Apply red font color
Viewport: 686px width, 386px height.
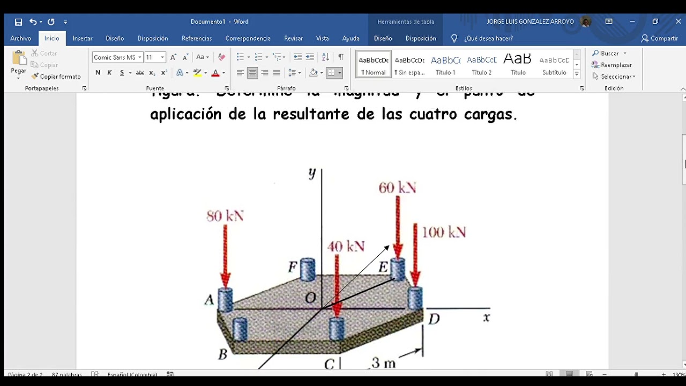215,73
